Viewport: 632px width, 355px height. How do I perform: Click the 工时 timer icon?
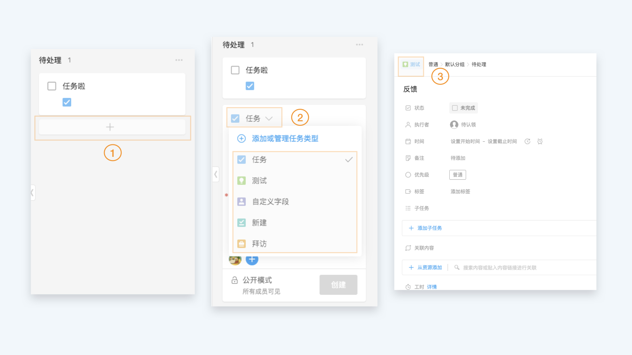(x=408, y=287)
